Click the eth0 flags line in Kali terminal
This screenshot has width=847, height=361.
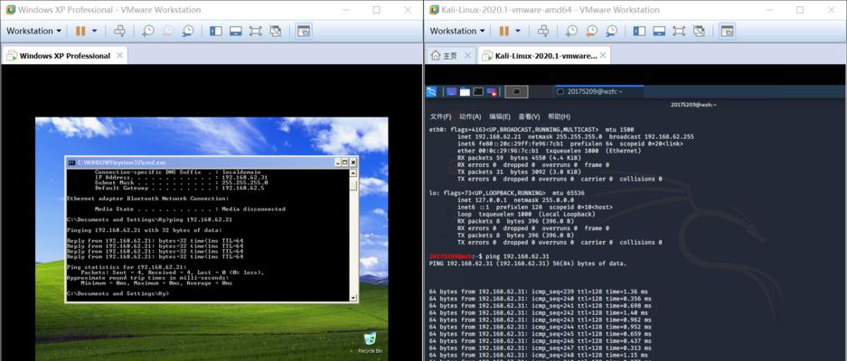tap(532, 129)
